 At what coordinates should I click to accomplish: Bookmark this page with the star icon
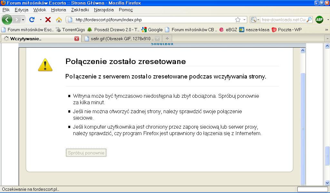tap(238, 20)
